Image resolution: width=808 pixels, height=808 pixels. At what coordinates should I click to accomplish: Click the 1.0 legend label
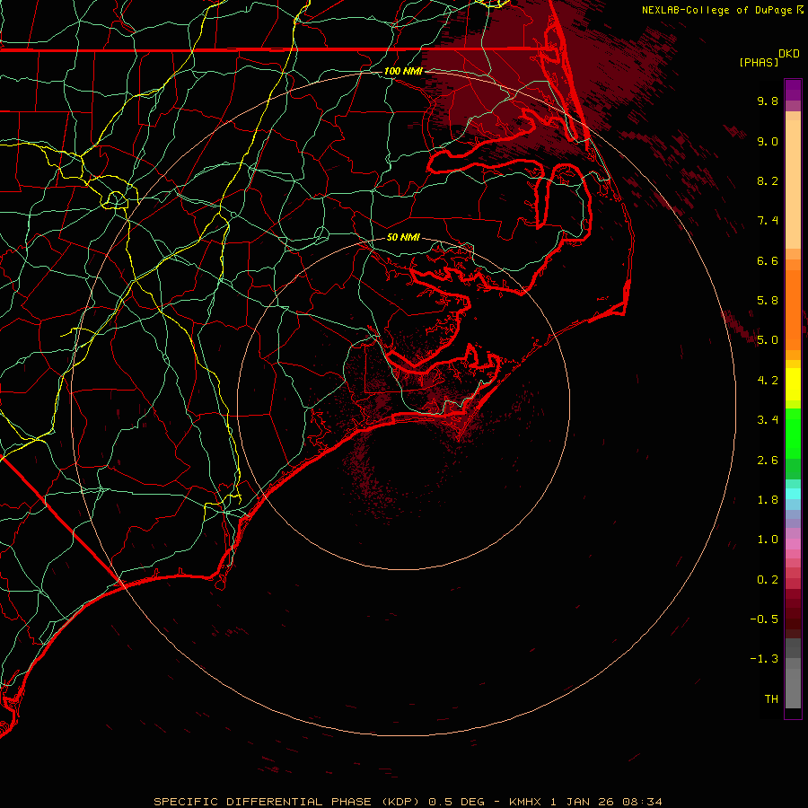pos(768,540)
